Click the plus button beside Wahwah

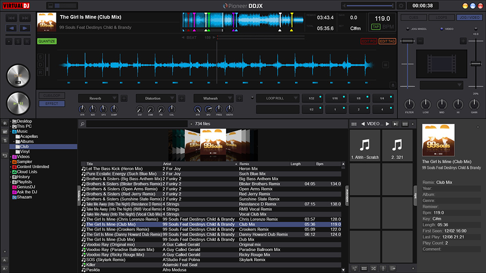coord(239,98)
